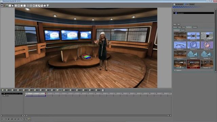
Task: Select the Position 4 camera thumbnail
Action: coord(180,45)
